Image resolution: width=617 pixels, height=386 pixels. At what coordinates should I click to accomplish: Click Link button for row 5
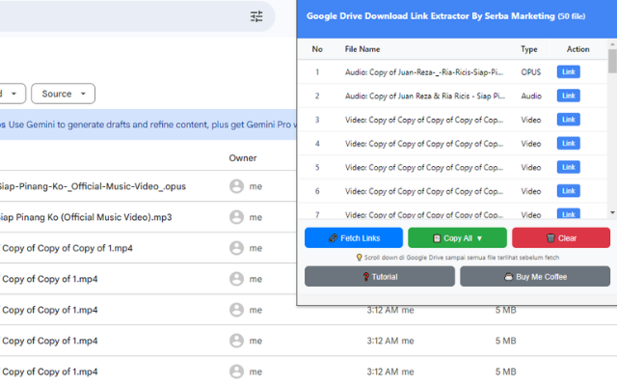click(x=568, y=167)
